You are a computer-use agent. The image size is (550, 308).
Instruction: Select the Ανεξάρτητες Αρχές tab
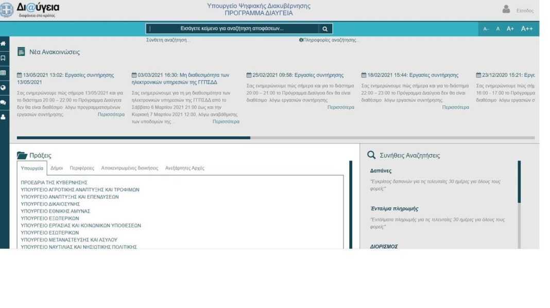[x=184, y=168]
